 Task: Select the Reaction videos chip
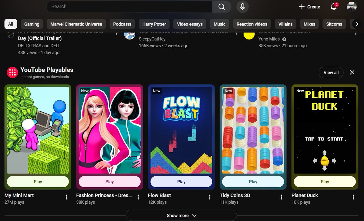[252, 24]
